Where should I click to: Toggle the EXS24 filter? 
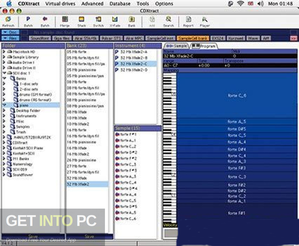218,38
